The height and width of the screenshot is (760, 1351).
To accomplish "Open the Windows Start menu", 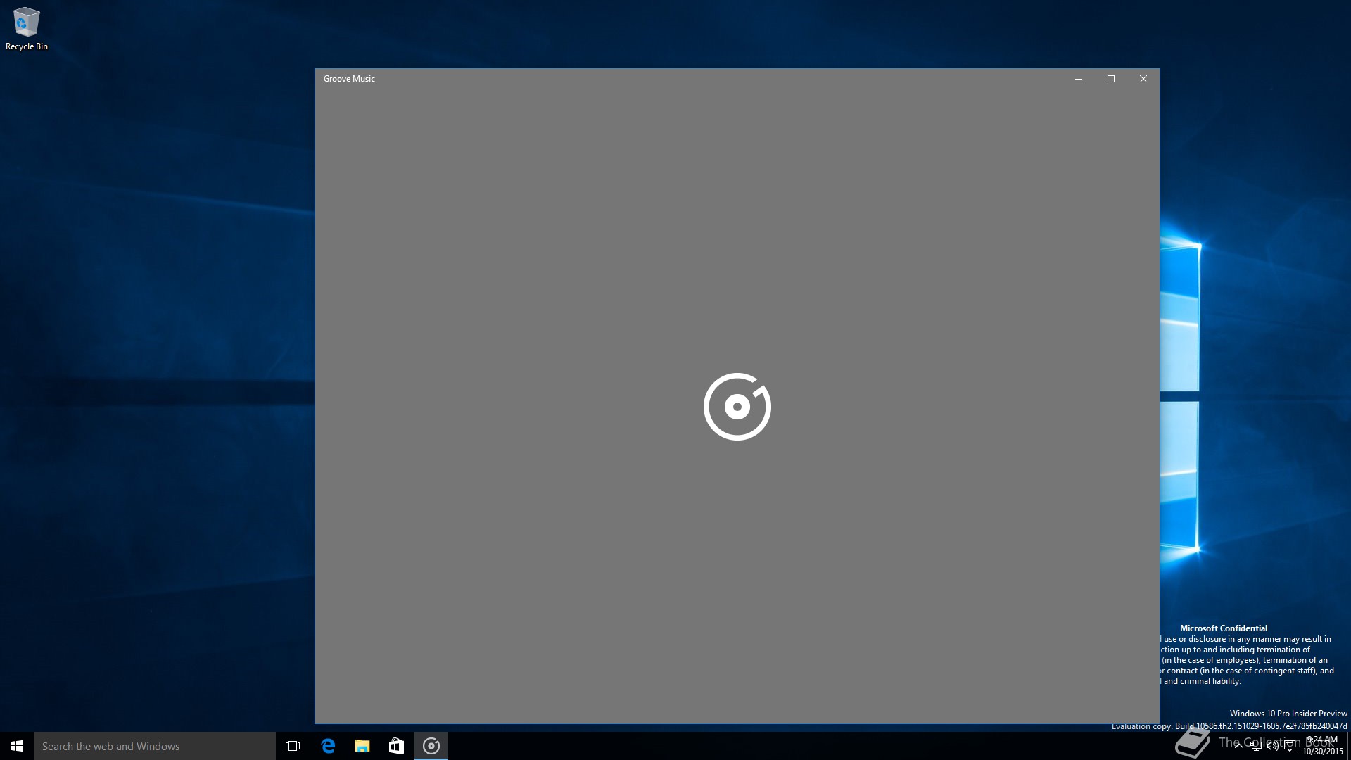I will (x=17, y=746).
